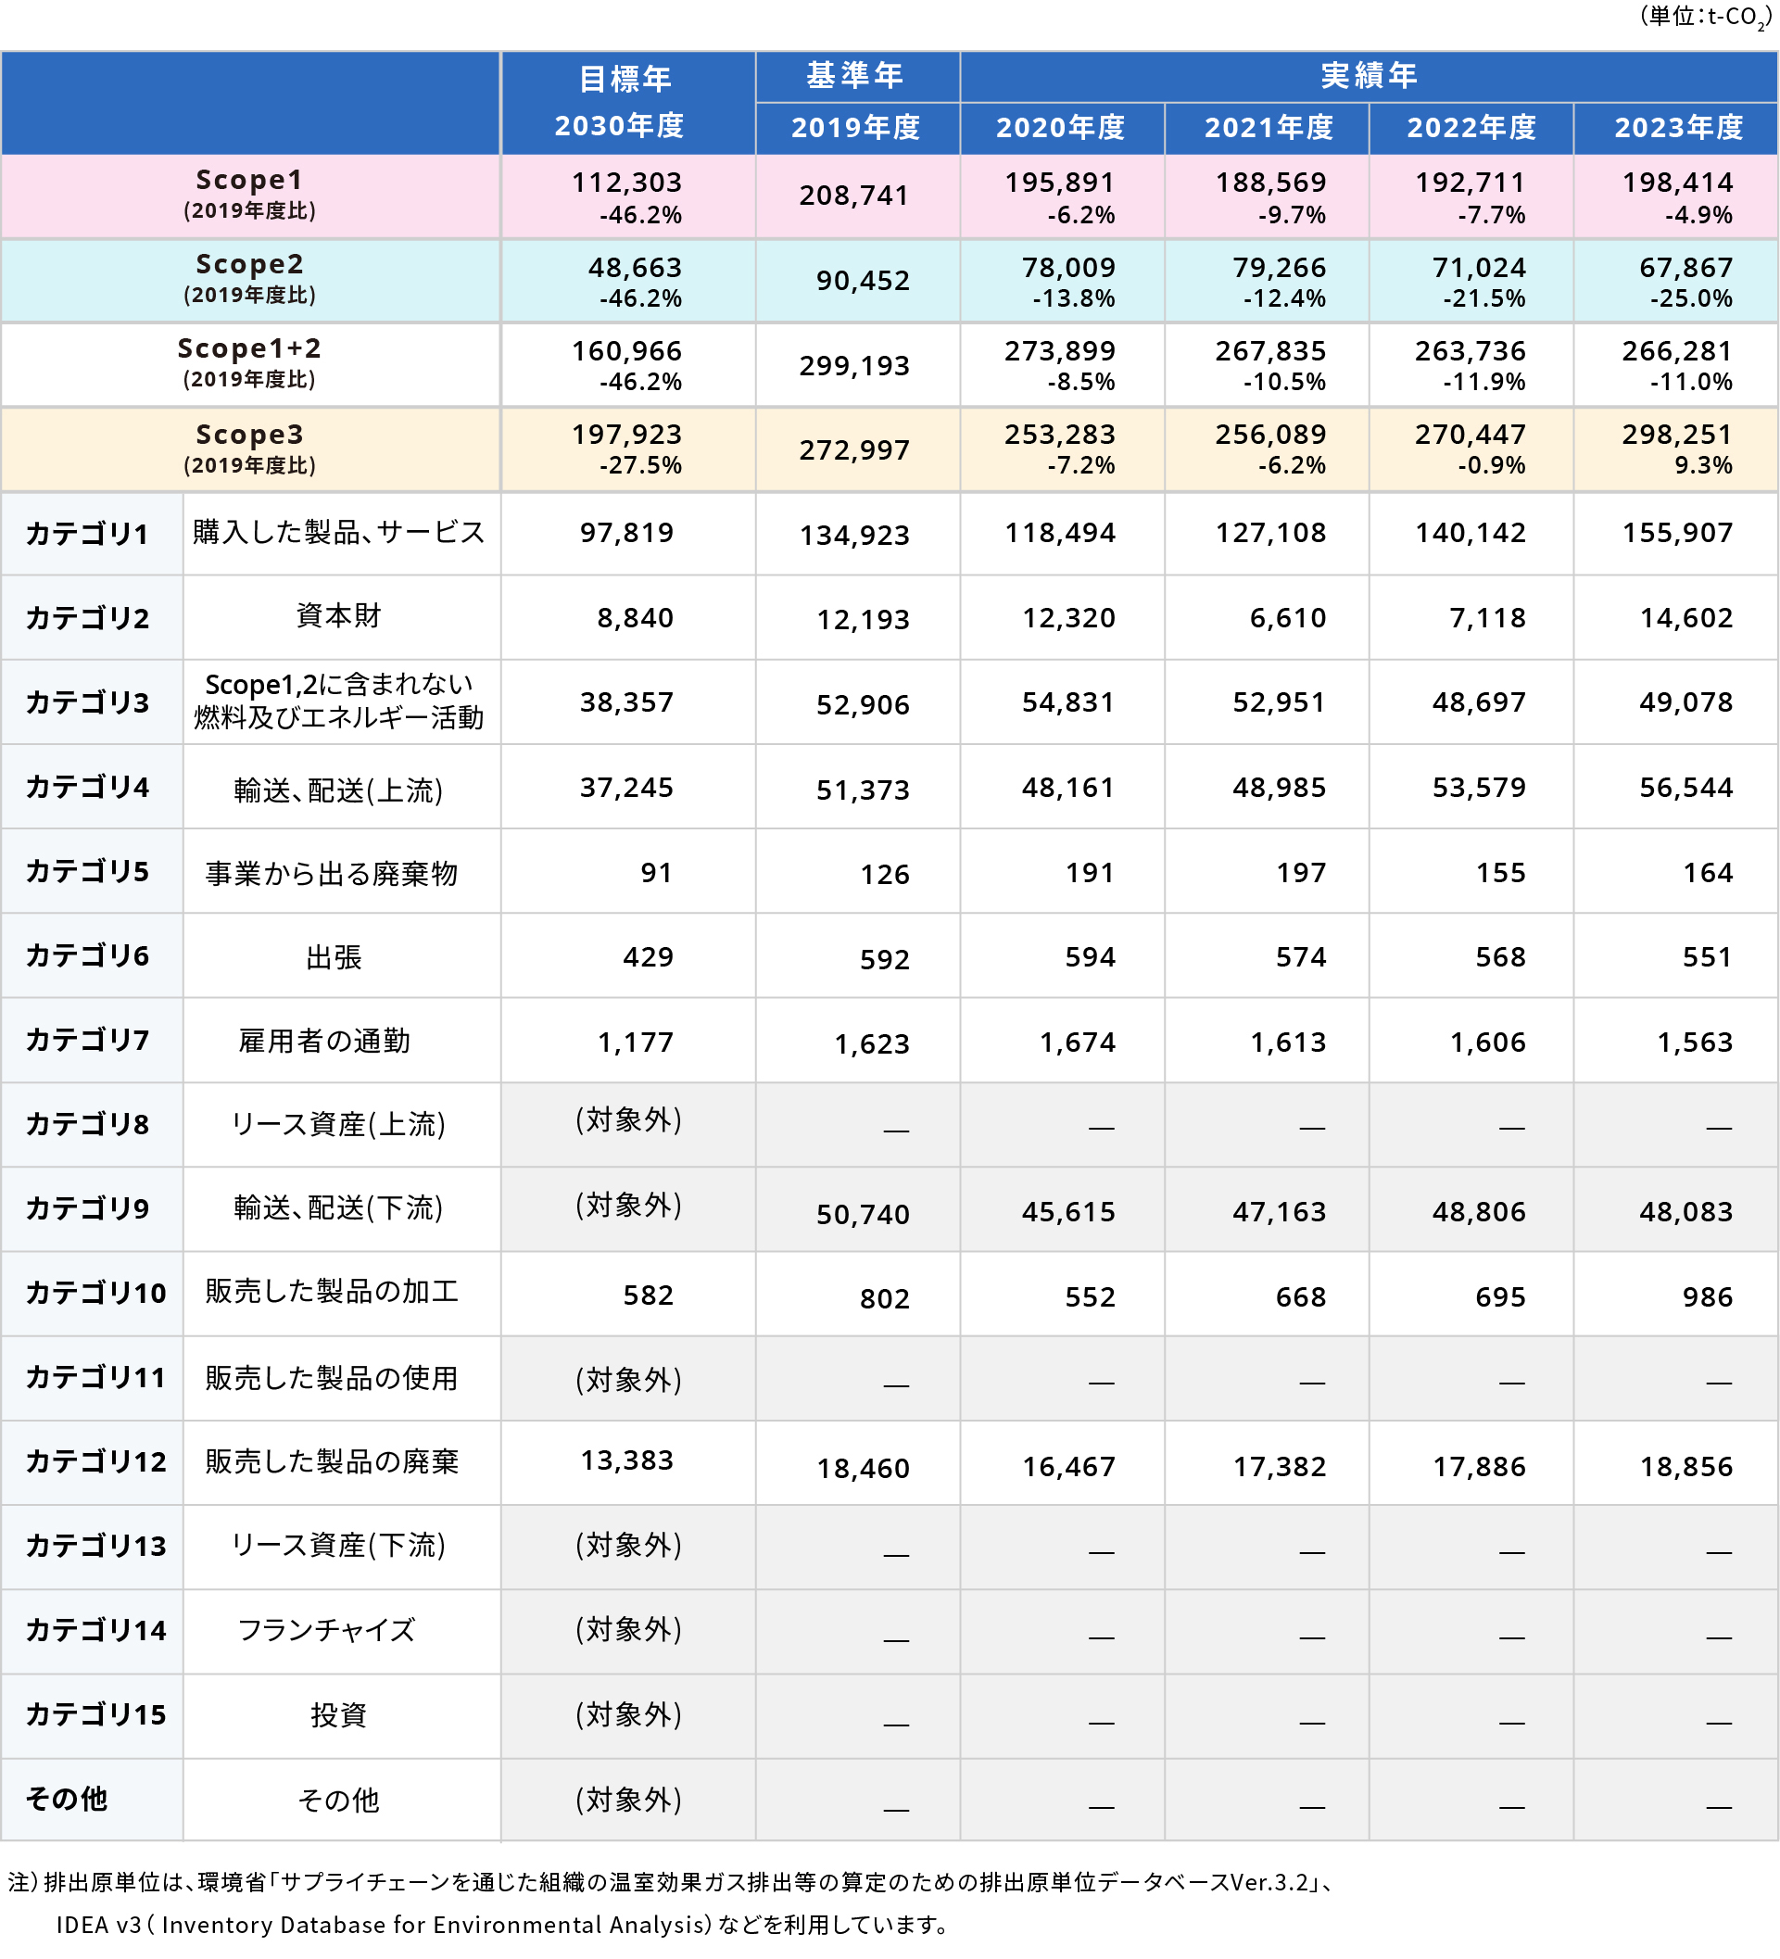Select カテゴリ7 2020 value 1,674

pyautogui.click(x=1077, y=1043)
